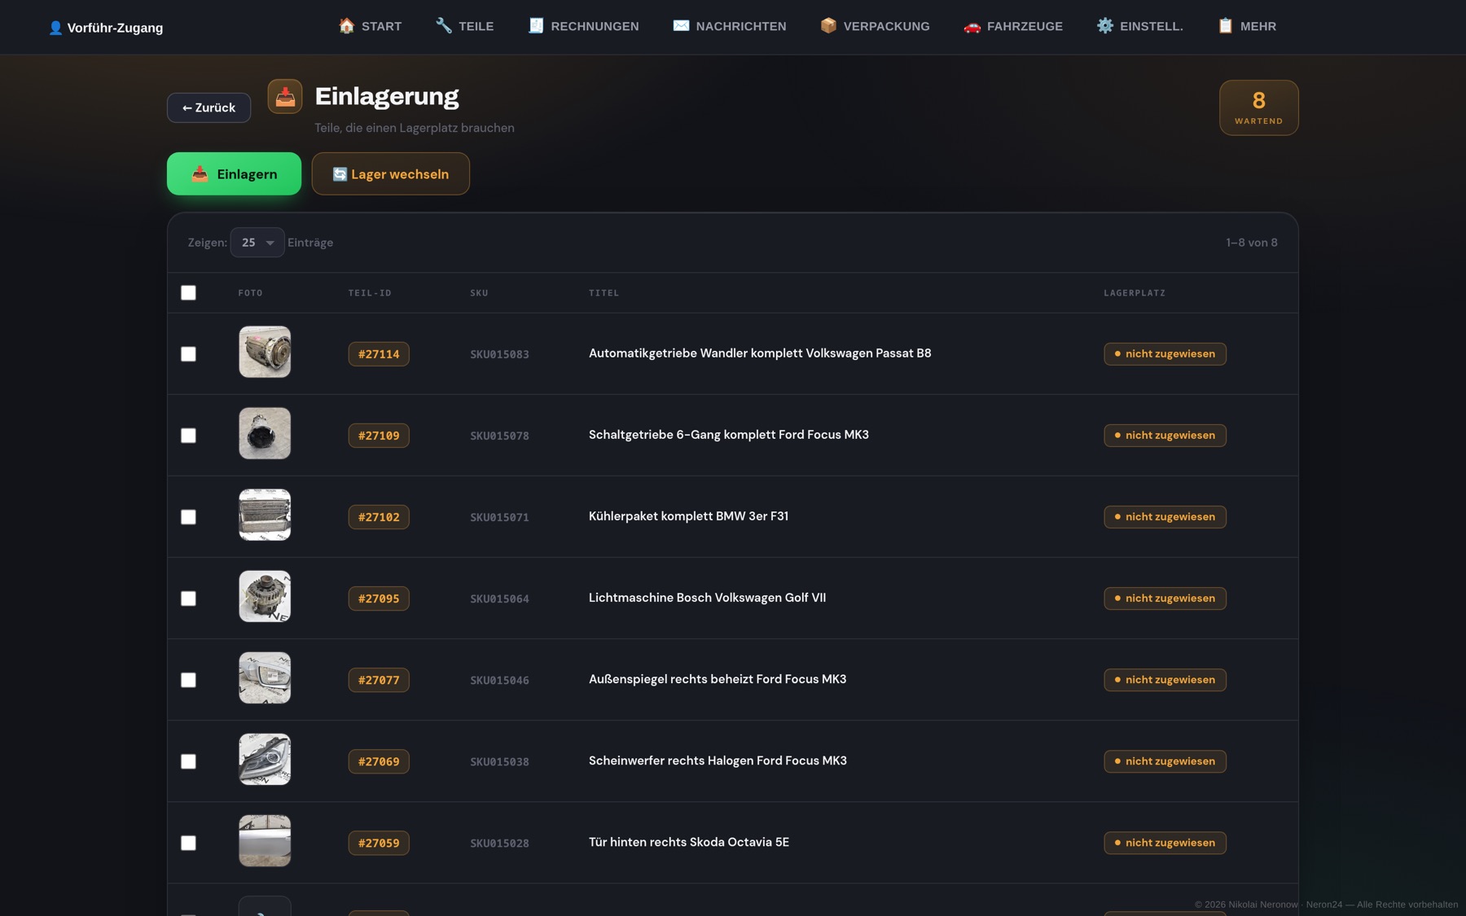Select the checkbox for part #27069

pos(188,761)
